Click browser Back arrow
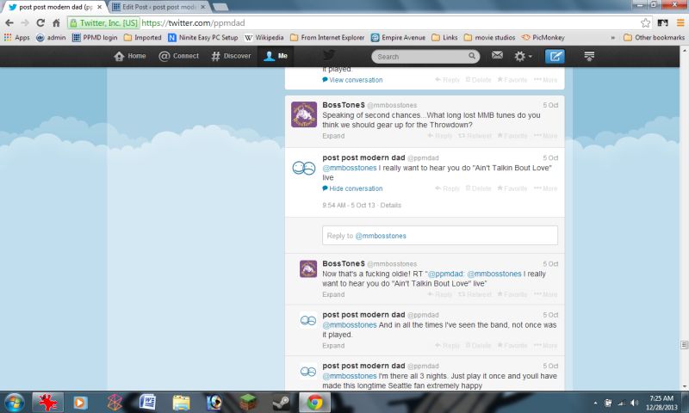This screenshot has height=413, width=689. click(9, 23)
